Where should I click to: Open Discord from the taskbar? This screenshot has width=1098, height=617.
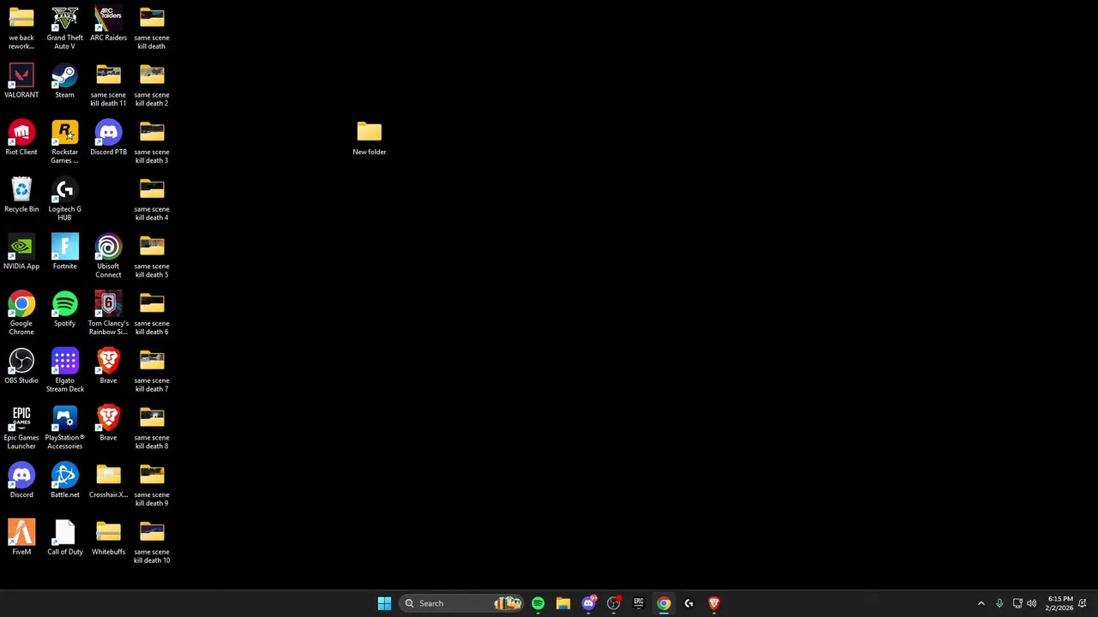[x=588, y=603]
